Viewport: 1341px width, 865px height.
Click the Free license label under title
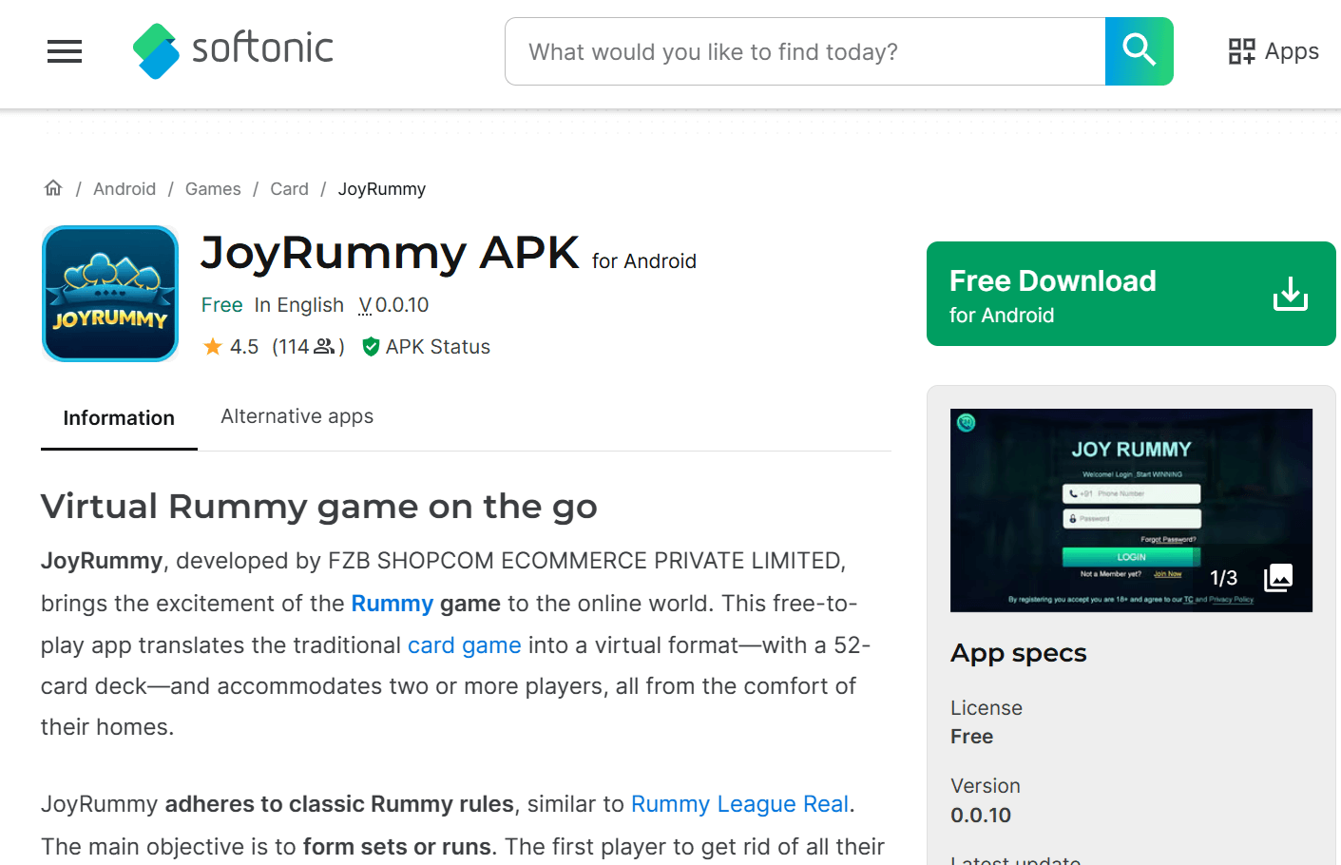pos(222,305)
